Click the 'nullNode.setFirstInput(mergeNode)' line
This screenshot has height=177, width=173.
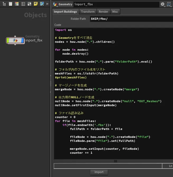[x=86, y=105]
